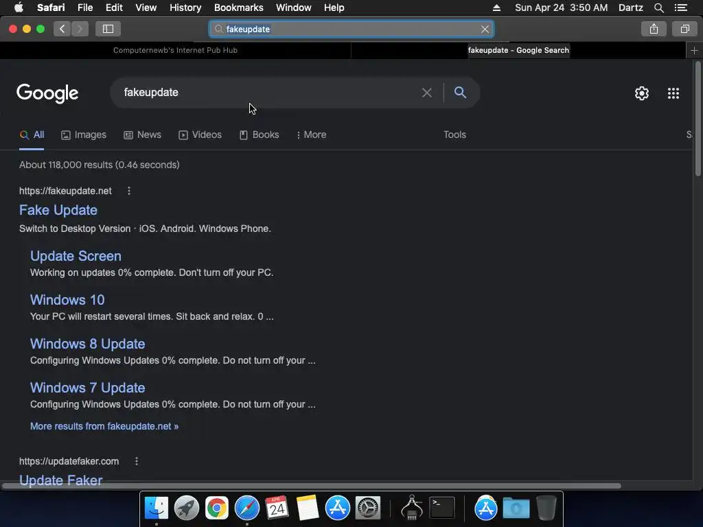This screenshot has height=527, width=703.
Task: Click the horizontal page scrollbar
Action: pos(311,486)
